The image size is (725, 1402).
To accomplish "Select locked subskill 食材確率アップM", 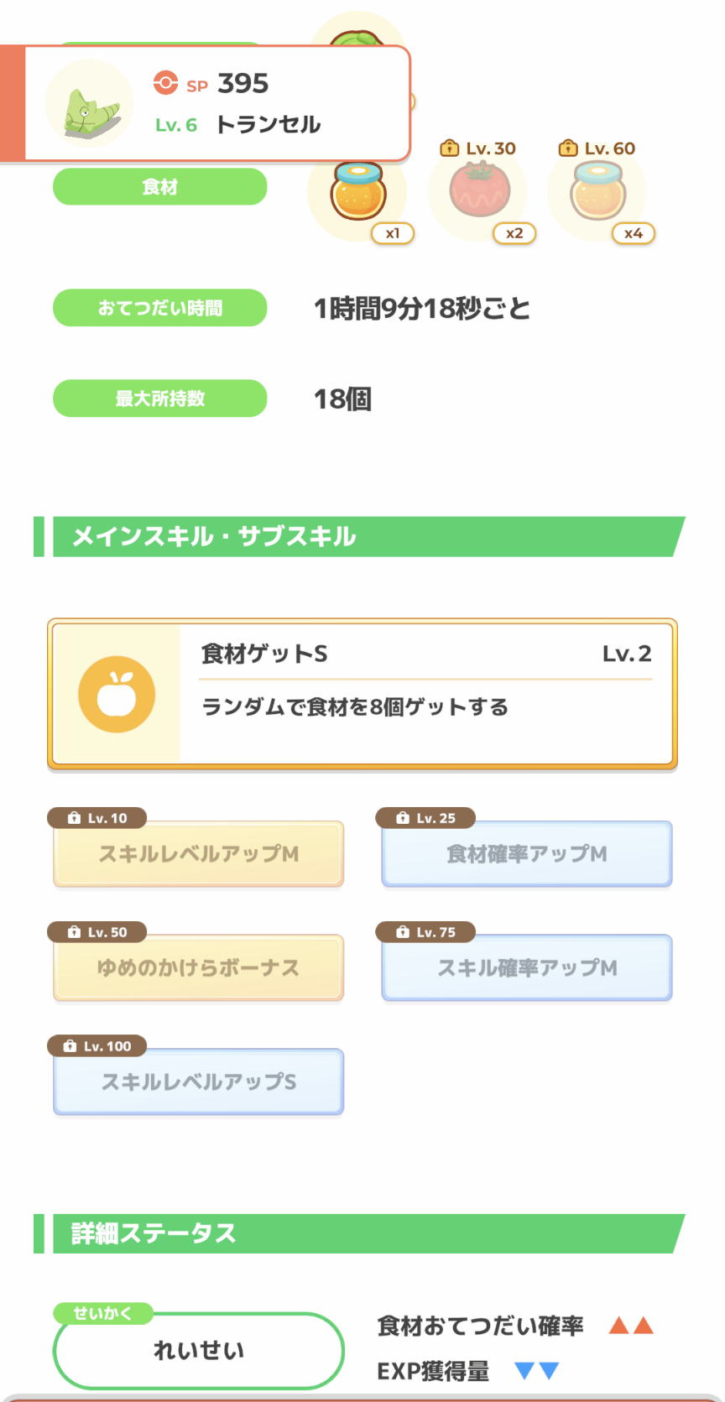I will [x=527, y=854].
